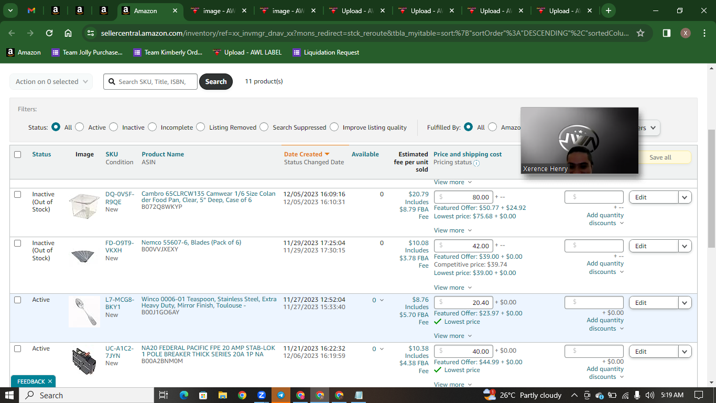The image size is (716, 403).
Task: Select the 'Improve listing quality' filter
Action: [x=334, y=127]
